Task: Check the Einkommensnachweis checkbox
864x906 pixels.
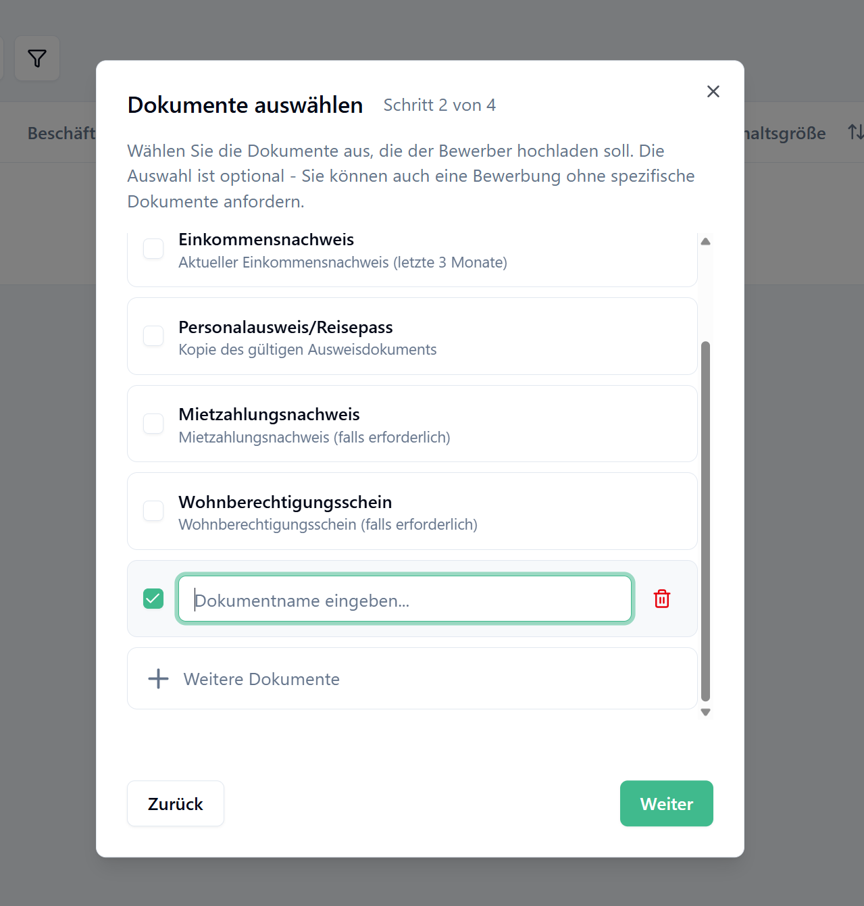Action: pos(153,249)
